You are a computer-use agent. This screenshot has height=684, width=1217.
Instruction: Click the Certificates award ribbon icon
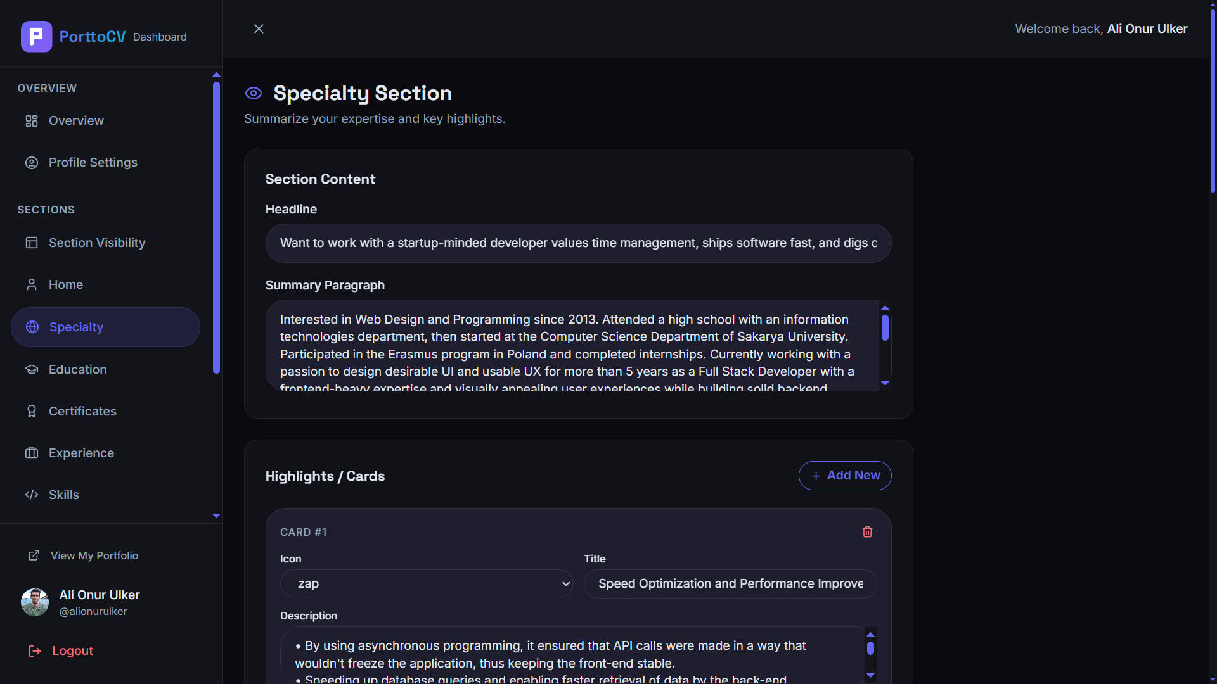32,411
